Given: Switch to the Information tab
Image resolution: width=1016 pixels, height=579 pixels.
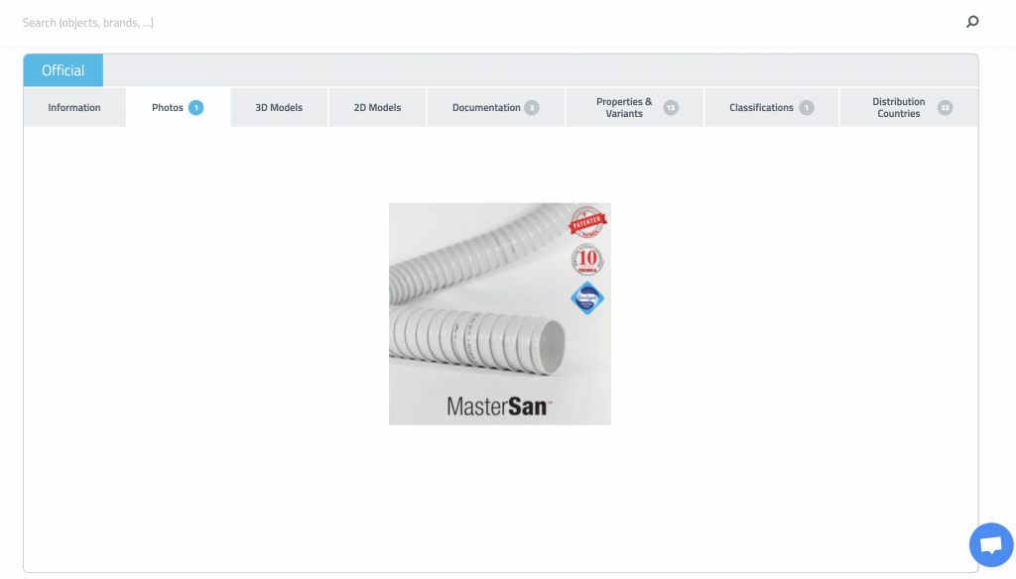Looking at the screenshot, I should click(74, 107).
